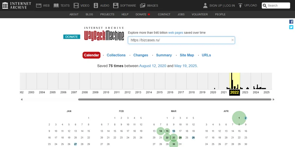
Task: Select year 2023 on timeline
Action: coord(245,92)
